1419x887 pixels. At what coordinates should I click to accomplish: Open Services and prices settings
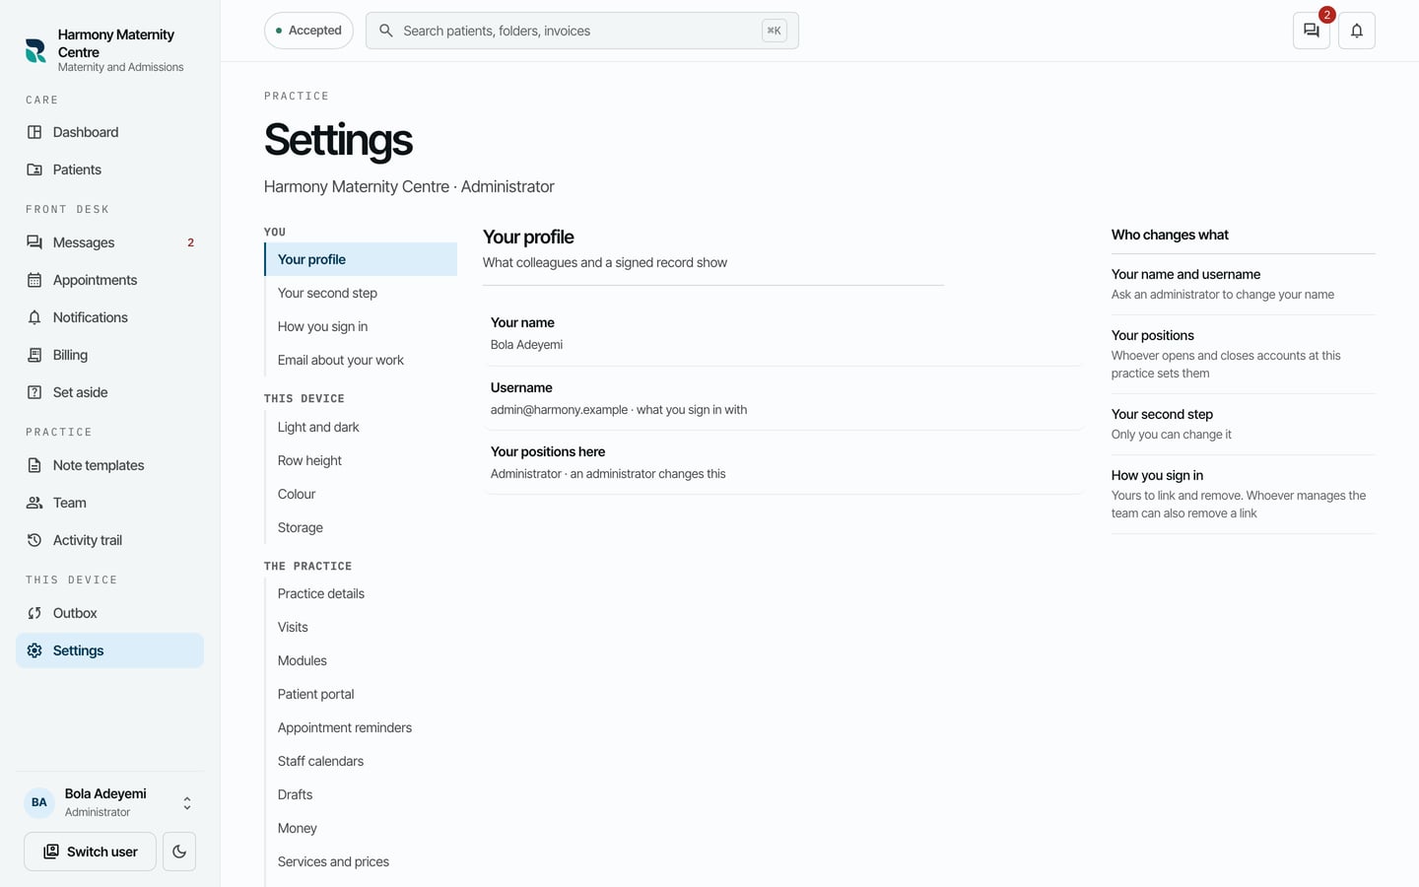tap(361, 861)
